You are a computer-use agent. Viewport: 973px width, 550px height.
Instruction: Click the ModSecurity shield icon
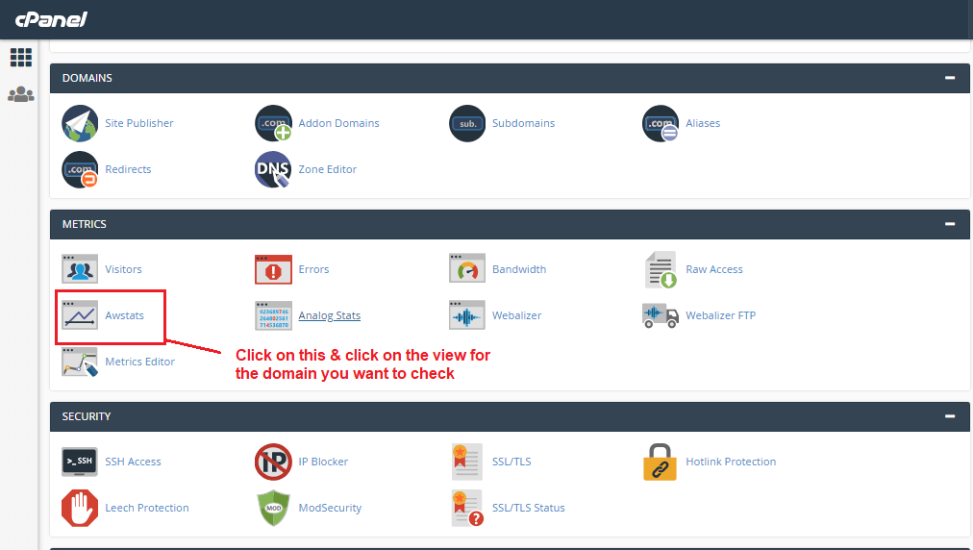tap(273, 508)
